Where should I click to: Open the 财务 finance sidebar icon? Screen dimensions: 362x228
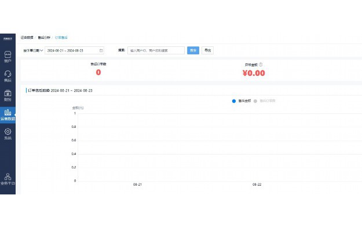coord(8,95)
